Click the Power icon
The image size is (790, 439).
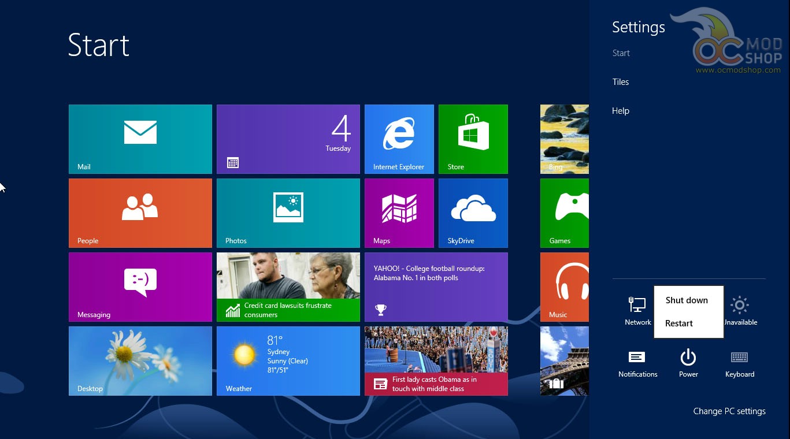(x=688, y=364)
